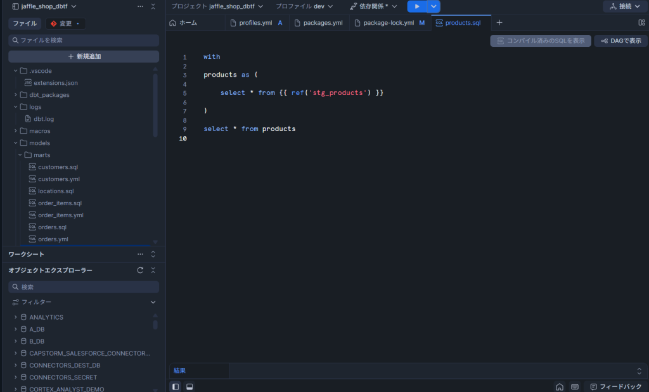Click the DAGで表示 button

(x=620, y=41)
